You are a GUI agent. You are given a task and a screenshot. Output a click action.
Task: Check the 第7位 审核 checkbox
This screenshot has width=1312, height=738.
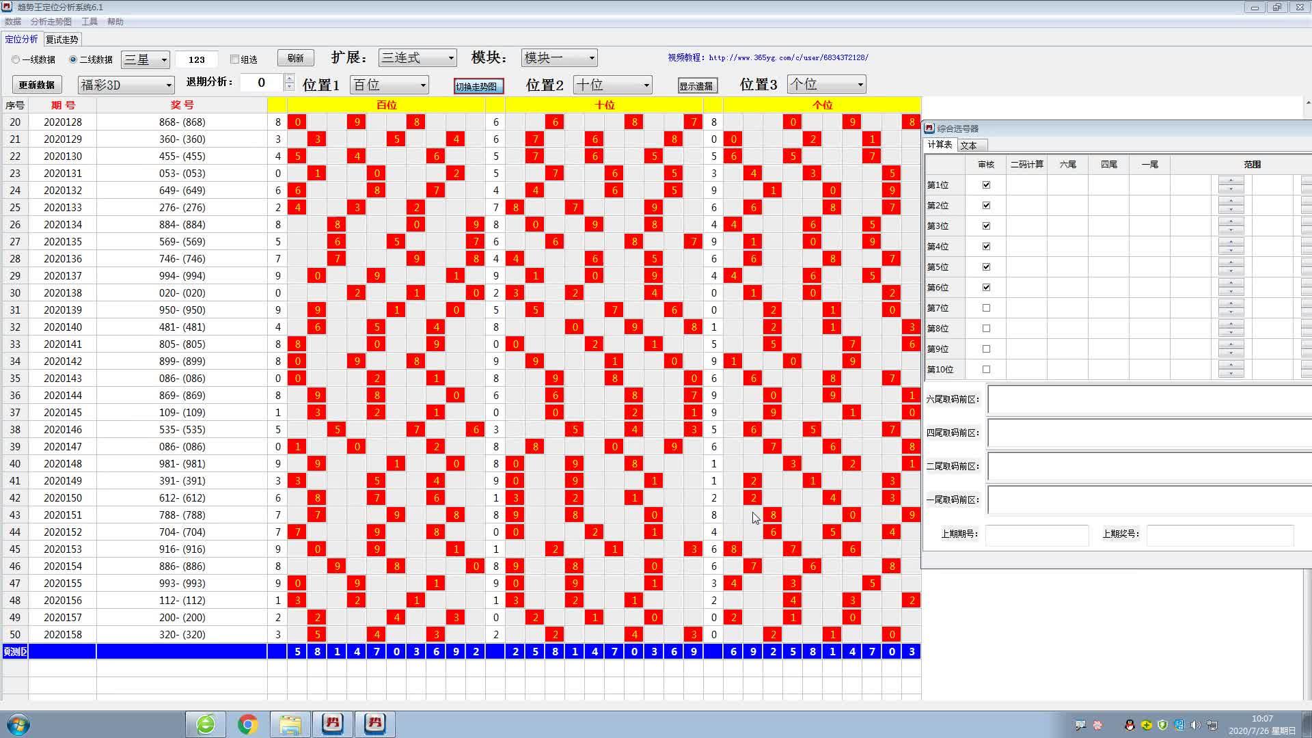point(986,307)
